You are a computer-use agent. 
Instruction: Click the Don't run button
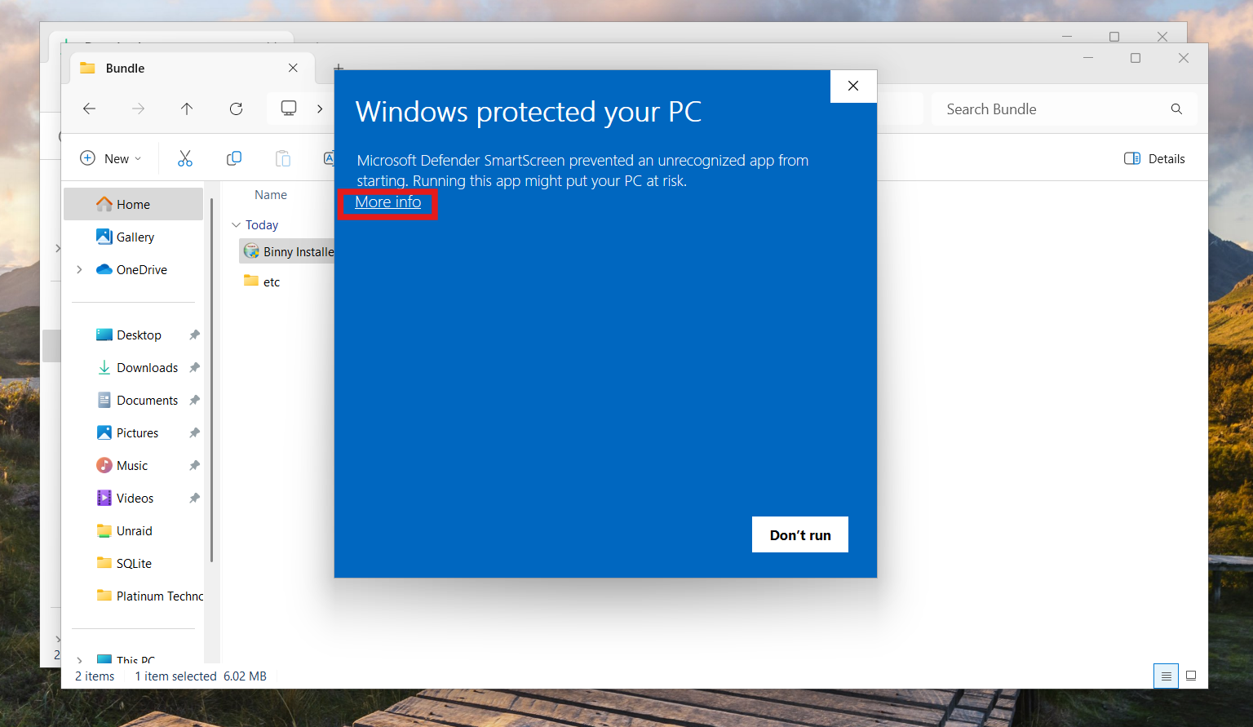[799, 534]
